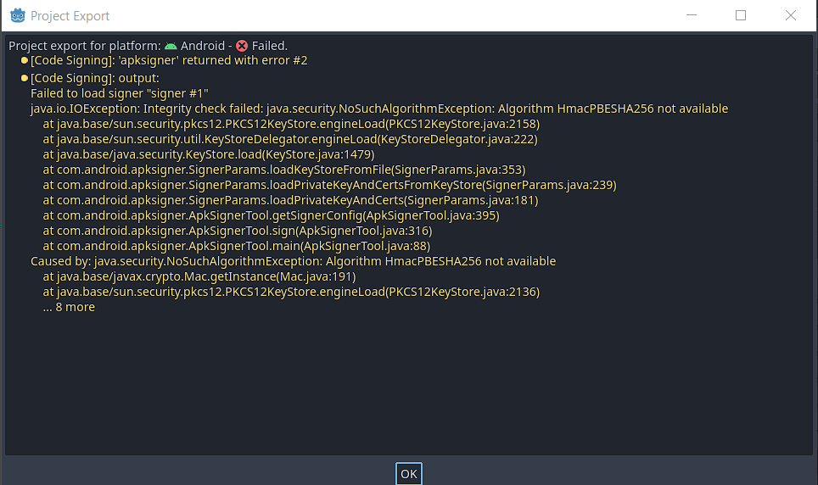Click the 'Caused by: java.security.NoSuchAlgorithmException' line
Screen dimensions: 818x485
tap(294, 261)
